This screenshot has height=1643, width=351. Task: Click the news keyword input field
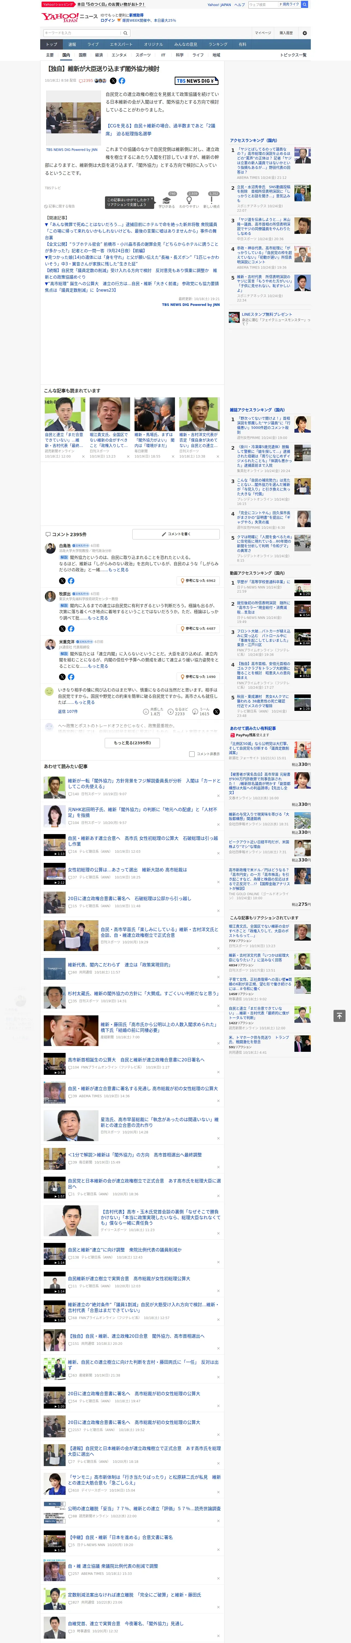(x=81, y=33)
